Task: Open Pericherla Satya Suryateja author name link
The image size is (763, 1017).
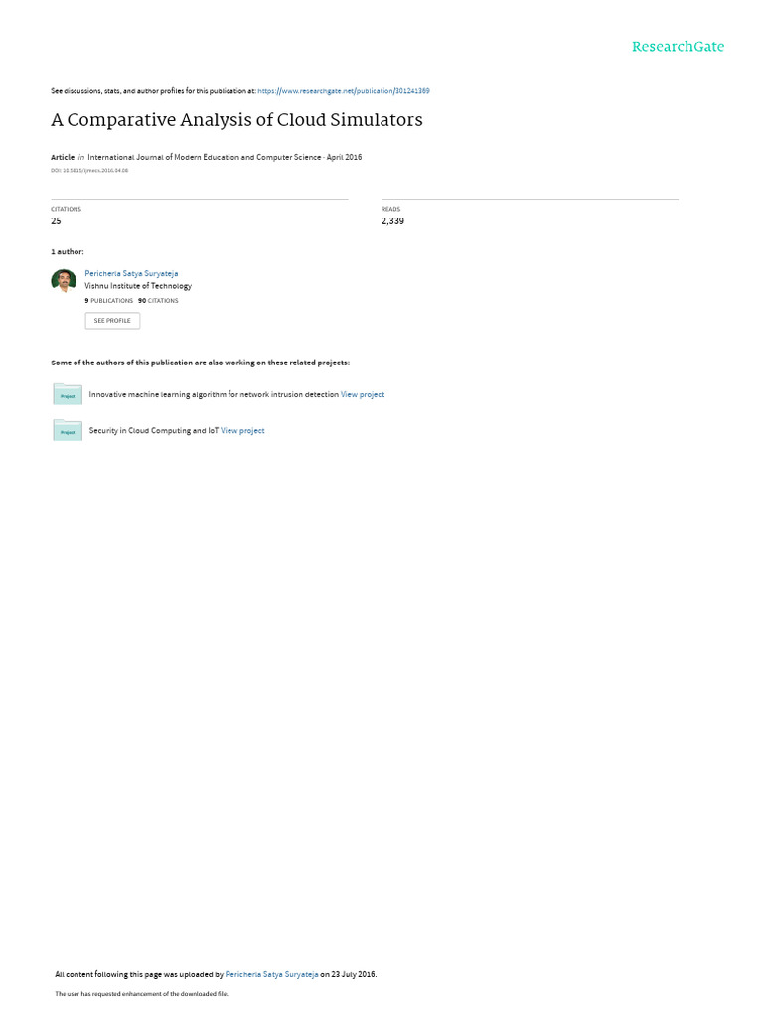Action: click(131, 274)
